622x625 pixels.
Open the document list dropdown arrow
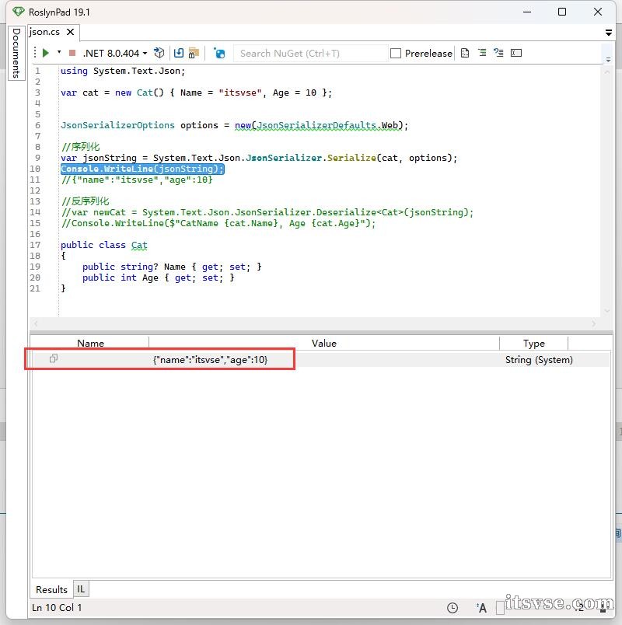coord(609,33)
